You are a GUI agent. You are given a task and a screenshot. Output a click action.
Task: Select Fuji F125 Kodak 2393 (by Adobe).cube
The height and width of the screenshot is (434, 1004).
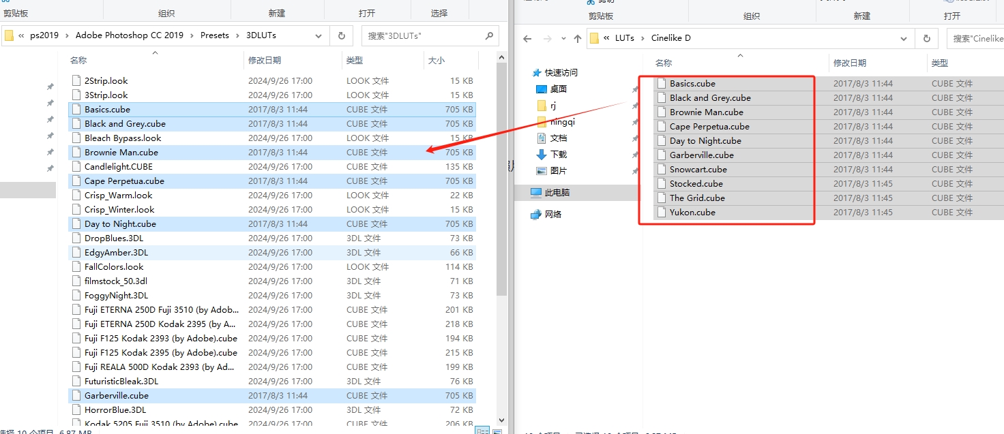click(x=272, y=338)
